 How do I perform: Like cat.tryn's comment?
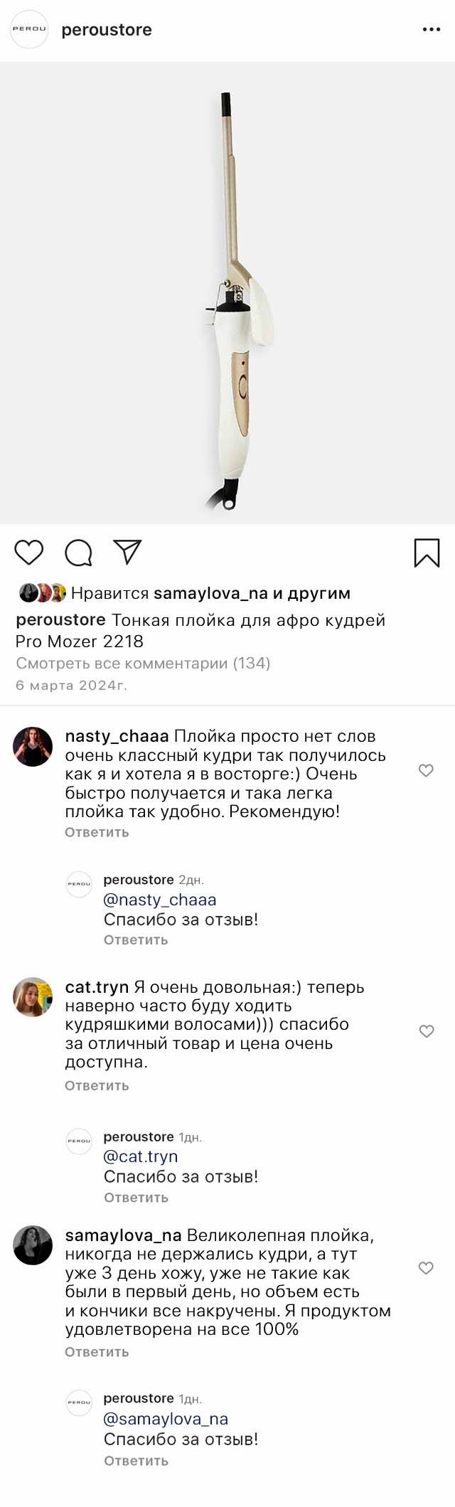click(x=426, y=1031)
